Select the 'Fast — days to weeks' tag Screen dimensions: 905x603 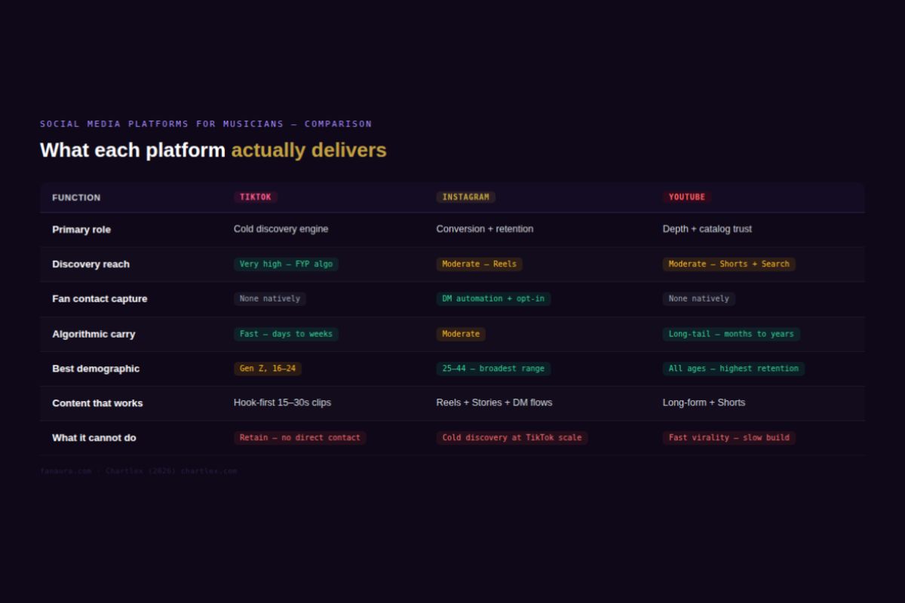pyautogui.click(x=286, y=334)
